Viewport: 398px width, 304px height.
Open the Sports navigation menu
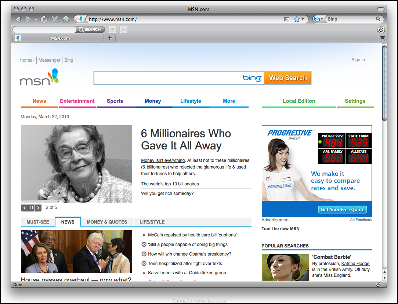point(115,101)
